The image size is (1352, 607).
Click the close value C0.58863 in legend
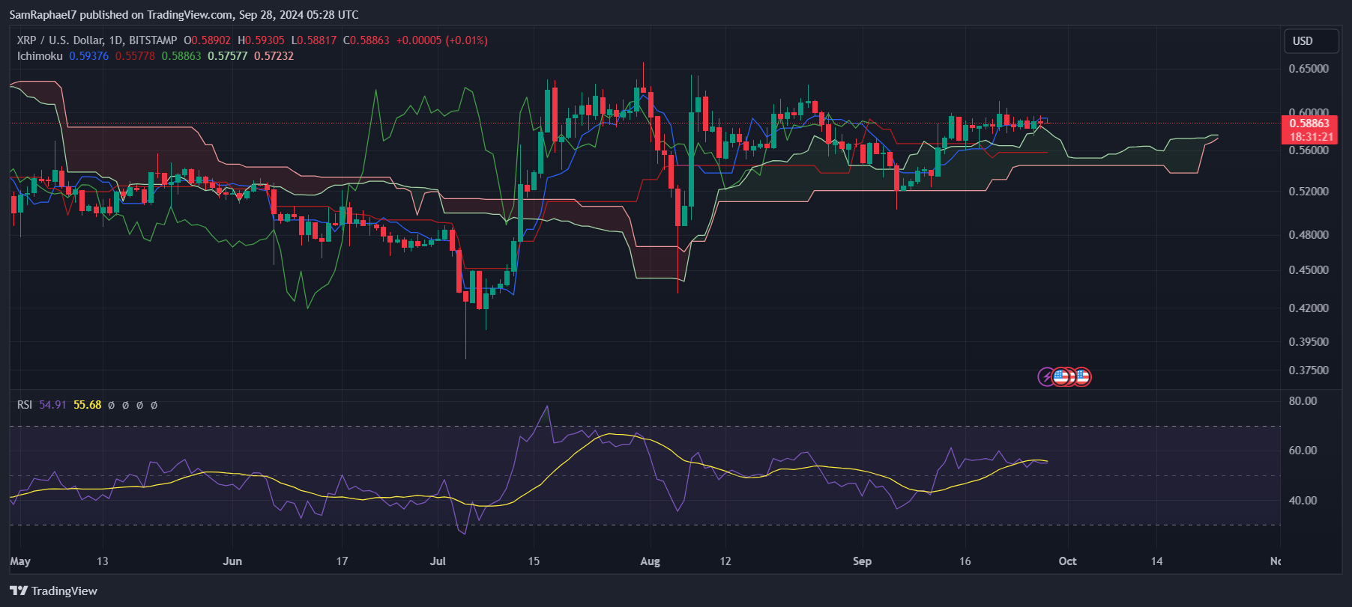coord(366,40)
